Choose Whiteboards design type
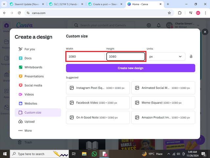This screenshot has width=210, height=158. click(38, 67)
